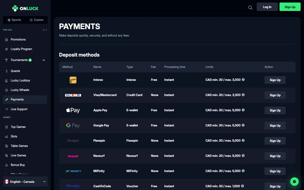
Task: Open Table Games in the sidebar
Action: tap(25, 146)
